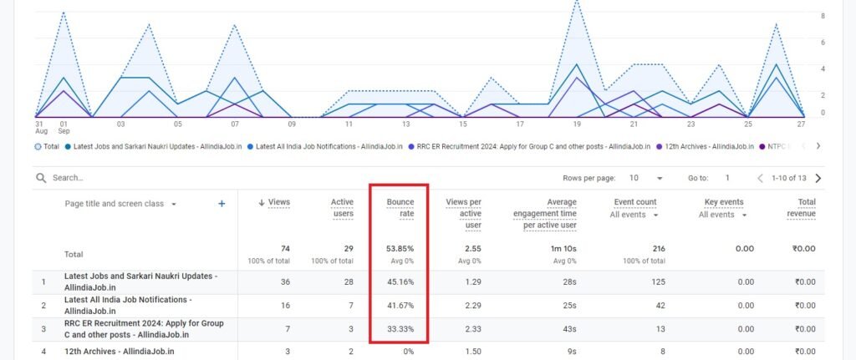The height and width of the screenshot is (360, 856).
Task: Go to the previous page of rows
Action: point(760,178)
